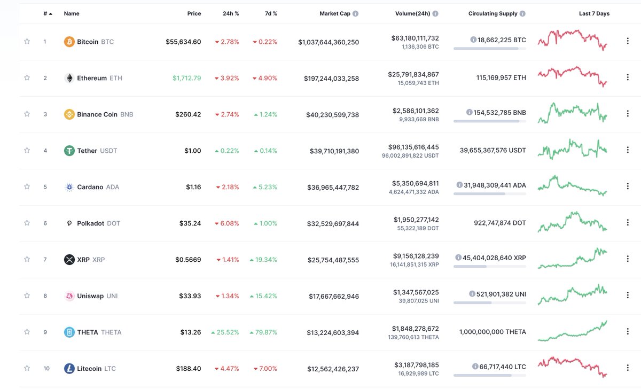Open the Litecoin LTC name link

(x=96, y=369)
